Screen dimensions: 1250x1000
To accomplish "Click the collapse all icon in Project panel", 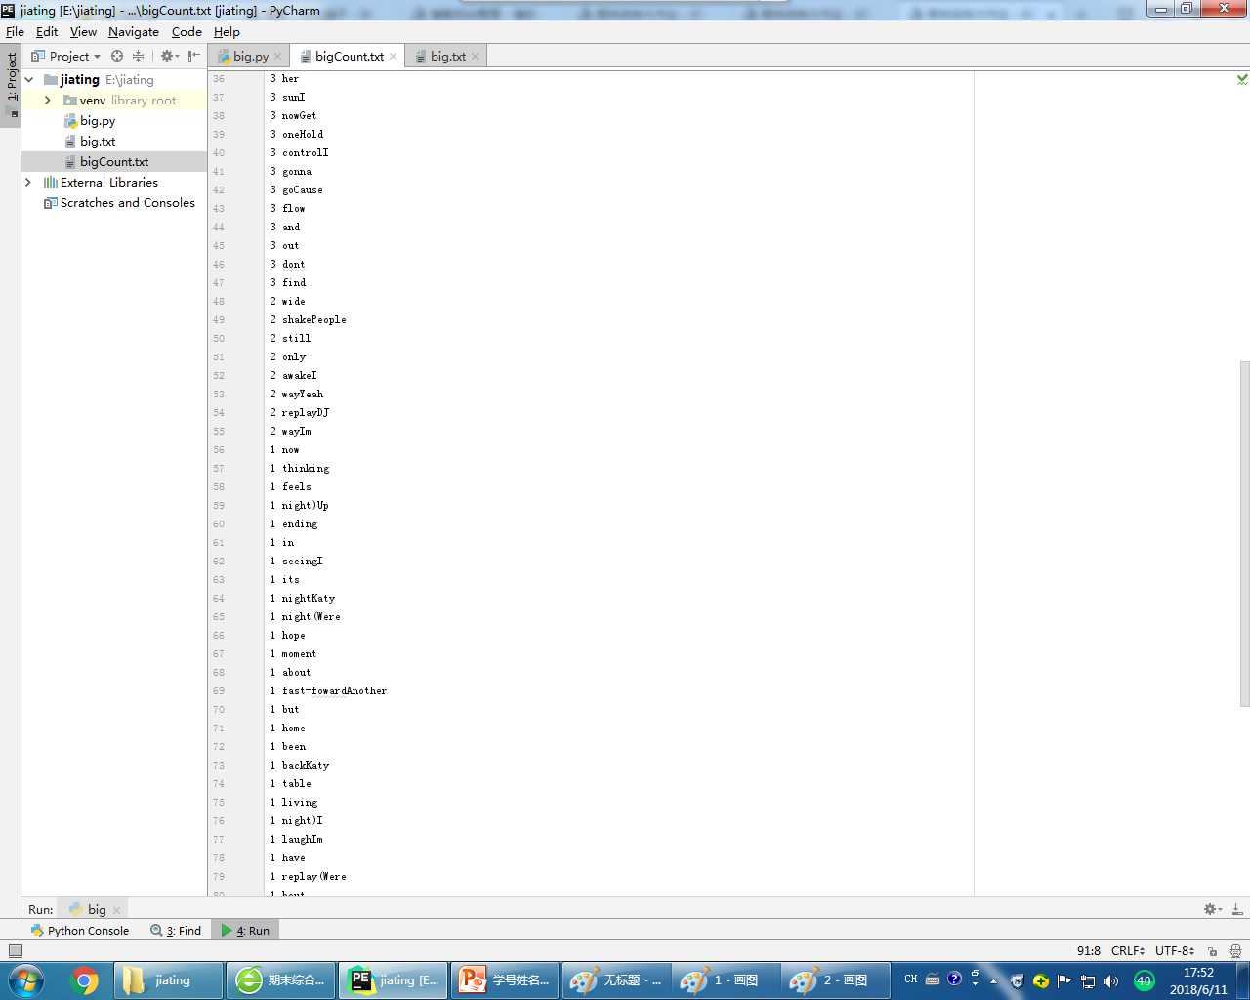I will [138, 56].
